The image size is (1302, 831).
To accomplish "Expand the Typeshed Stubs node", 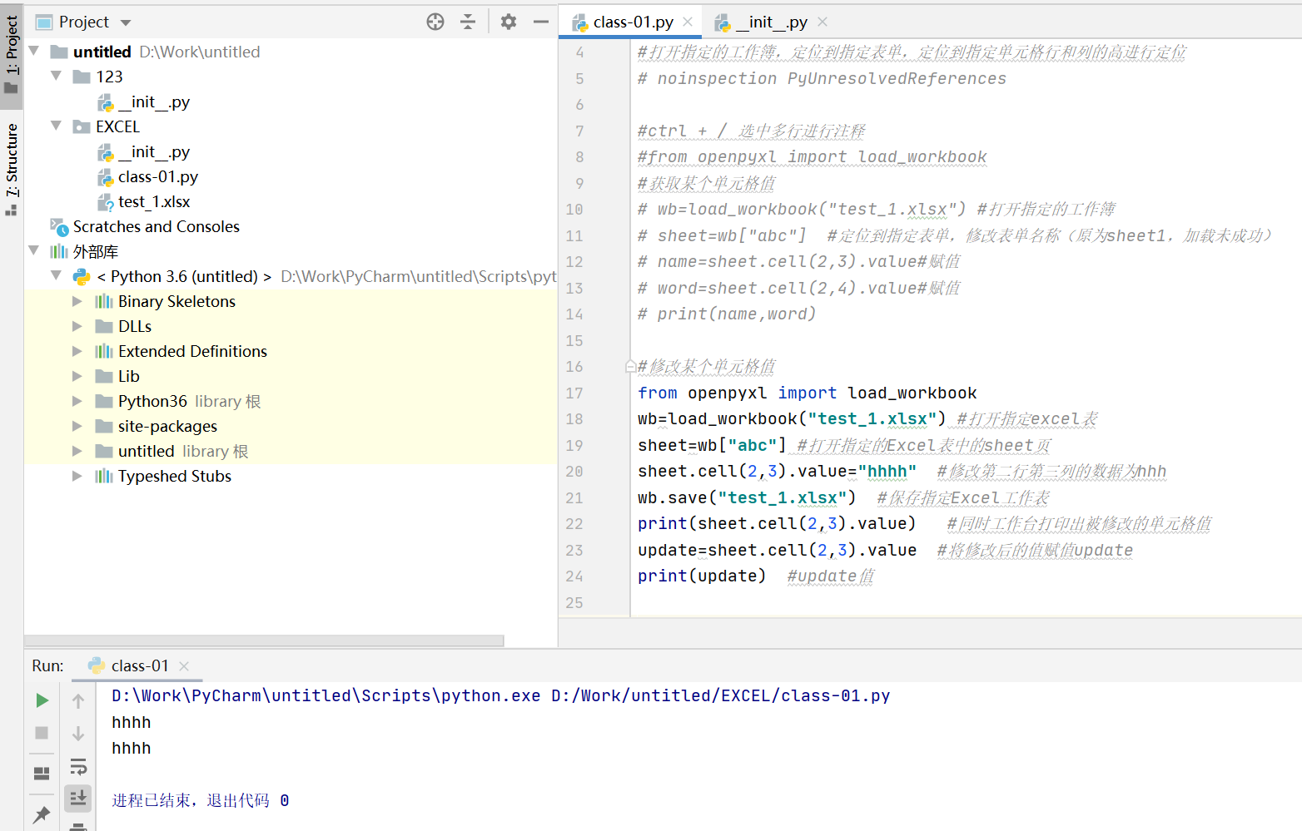I will pyautogui.click(x=77, y=476).
